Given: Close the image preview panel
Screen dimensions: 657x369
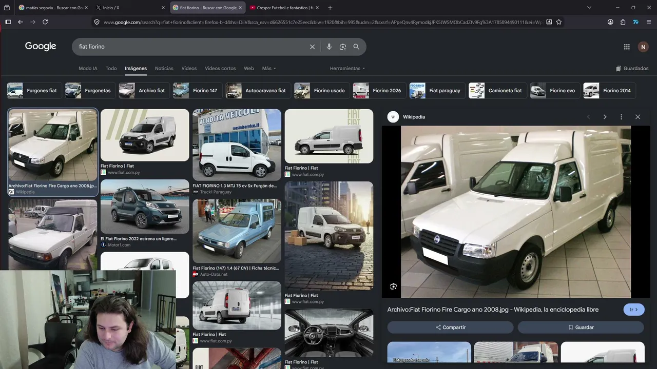Looking at the screenshot, I should click(x=638, y=117).
